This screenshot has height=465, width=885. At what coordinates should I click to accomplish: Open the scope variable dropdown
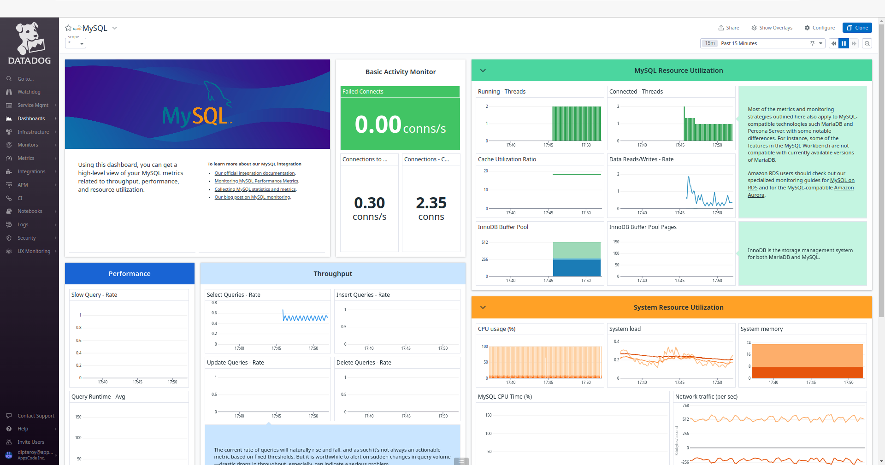pyautogui.click(x=76, y=43)
